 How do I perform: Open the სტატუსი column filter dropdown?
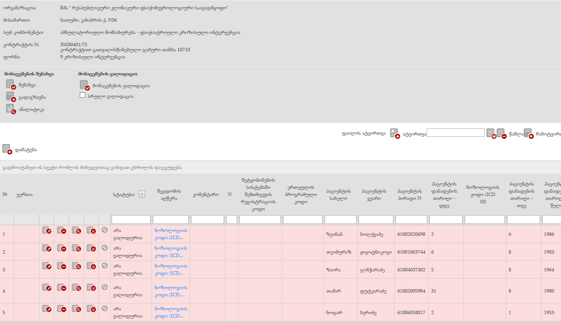click(142, 194)
